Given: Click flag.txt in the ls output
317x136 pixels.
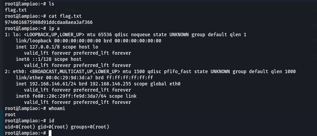Looking at the screenshot, I should coord(16,10).
